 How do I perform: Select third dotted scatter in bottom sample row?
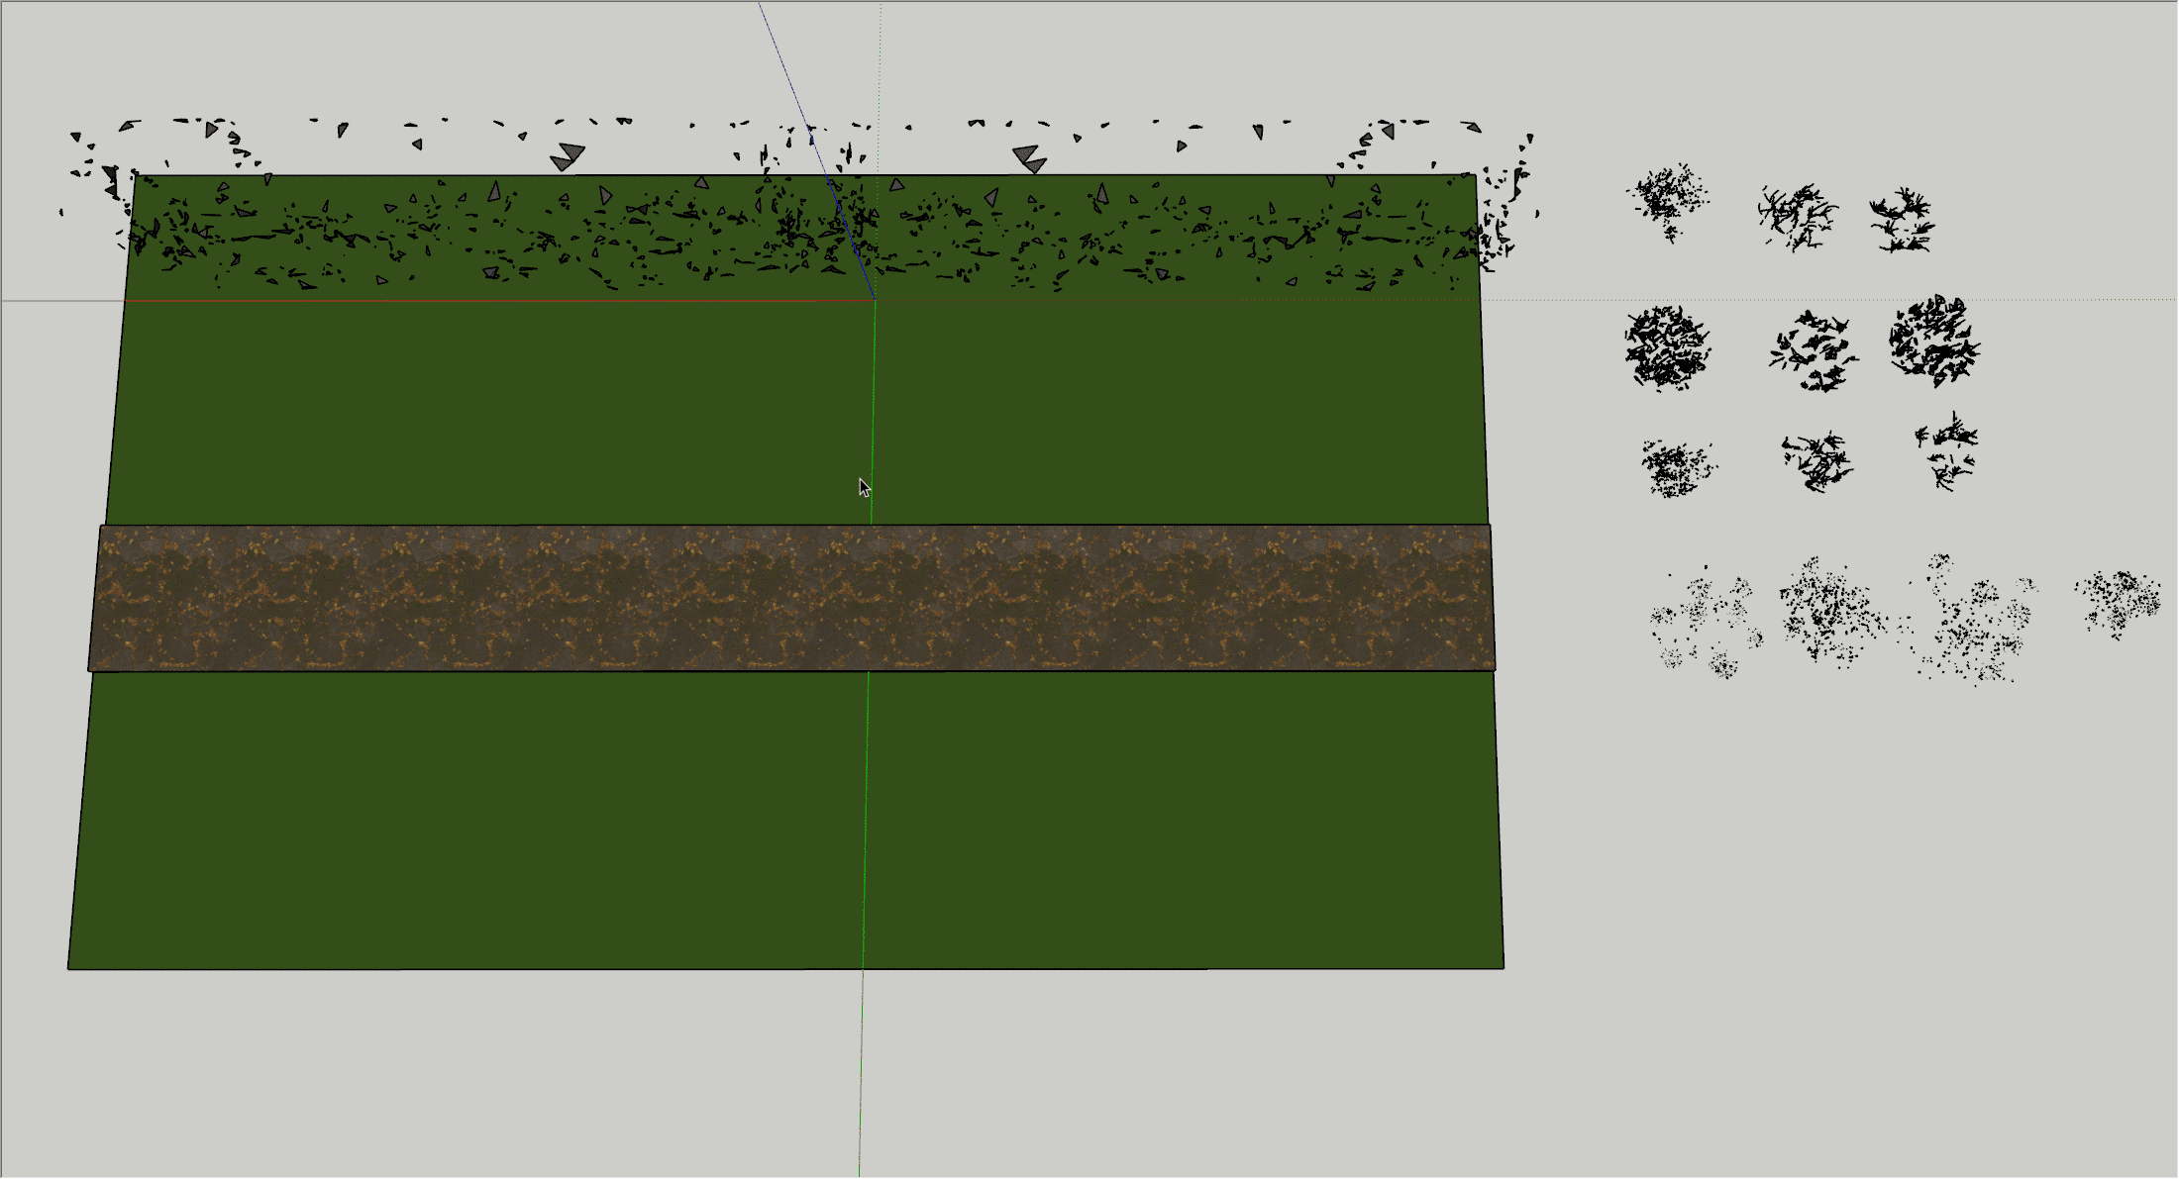pyautogui.click(x=1966, y=619)
